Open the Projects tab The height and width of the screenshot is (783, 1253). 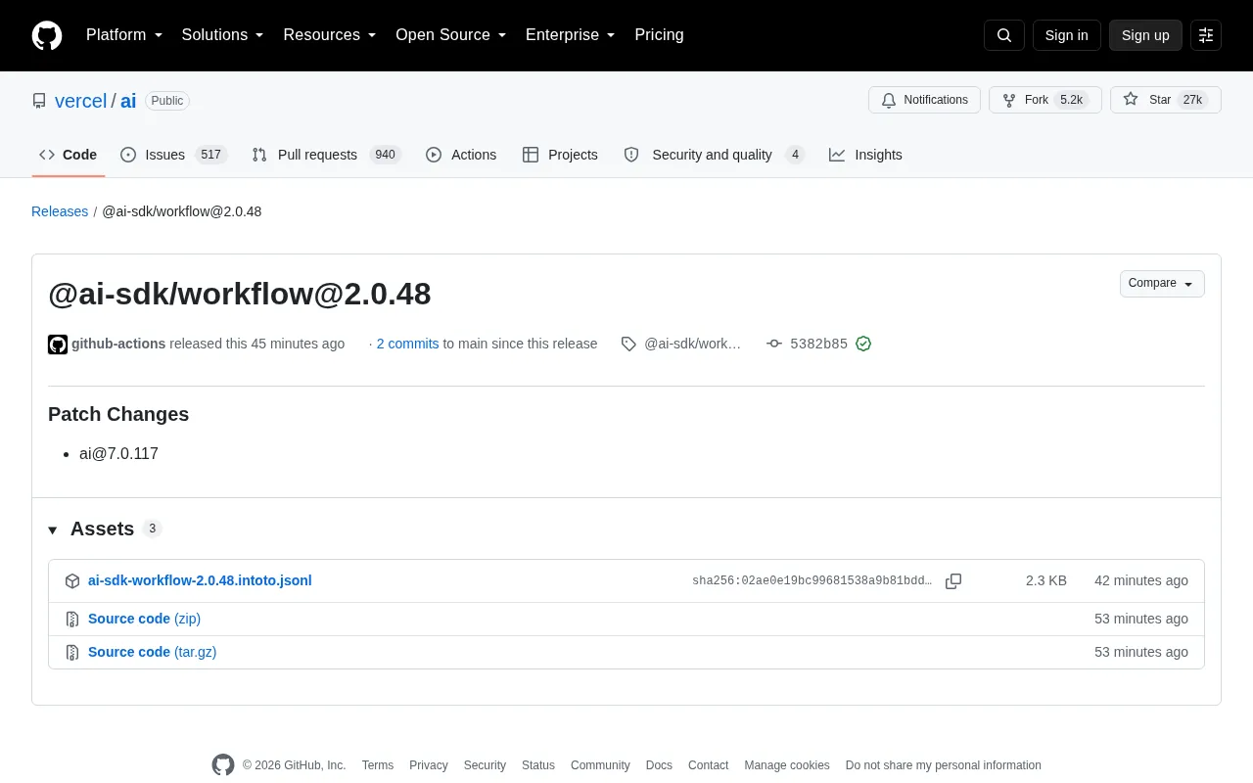[x=560, y=155]
